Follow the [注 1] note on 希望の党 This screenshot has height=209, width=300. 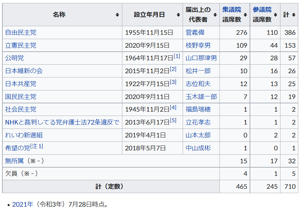coord(37,146)
